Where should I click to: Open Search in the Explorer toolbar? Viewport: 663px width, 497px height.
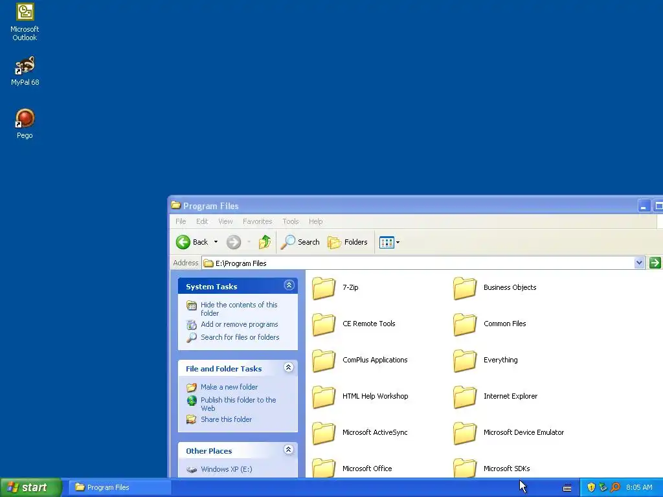pyautogui.click(x=300, y=242)
